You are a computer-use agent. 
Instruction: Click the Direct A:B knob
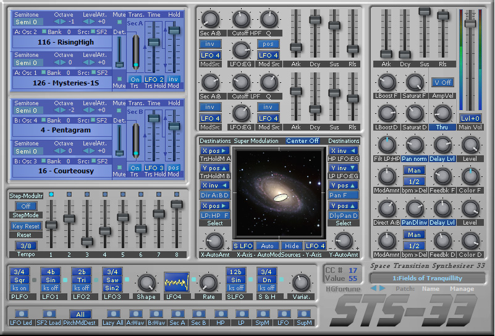pyautogui.click(x=387, y=209)
